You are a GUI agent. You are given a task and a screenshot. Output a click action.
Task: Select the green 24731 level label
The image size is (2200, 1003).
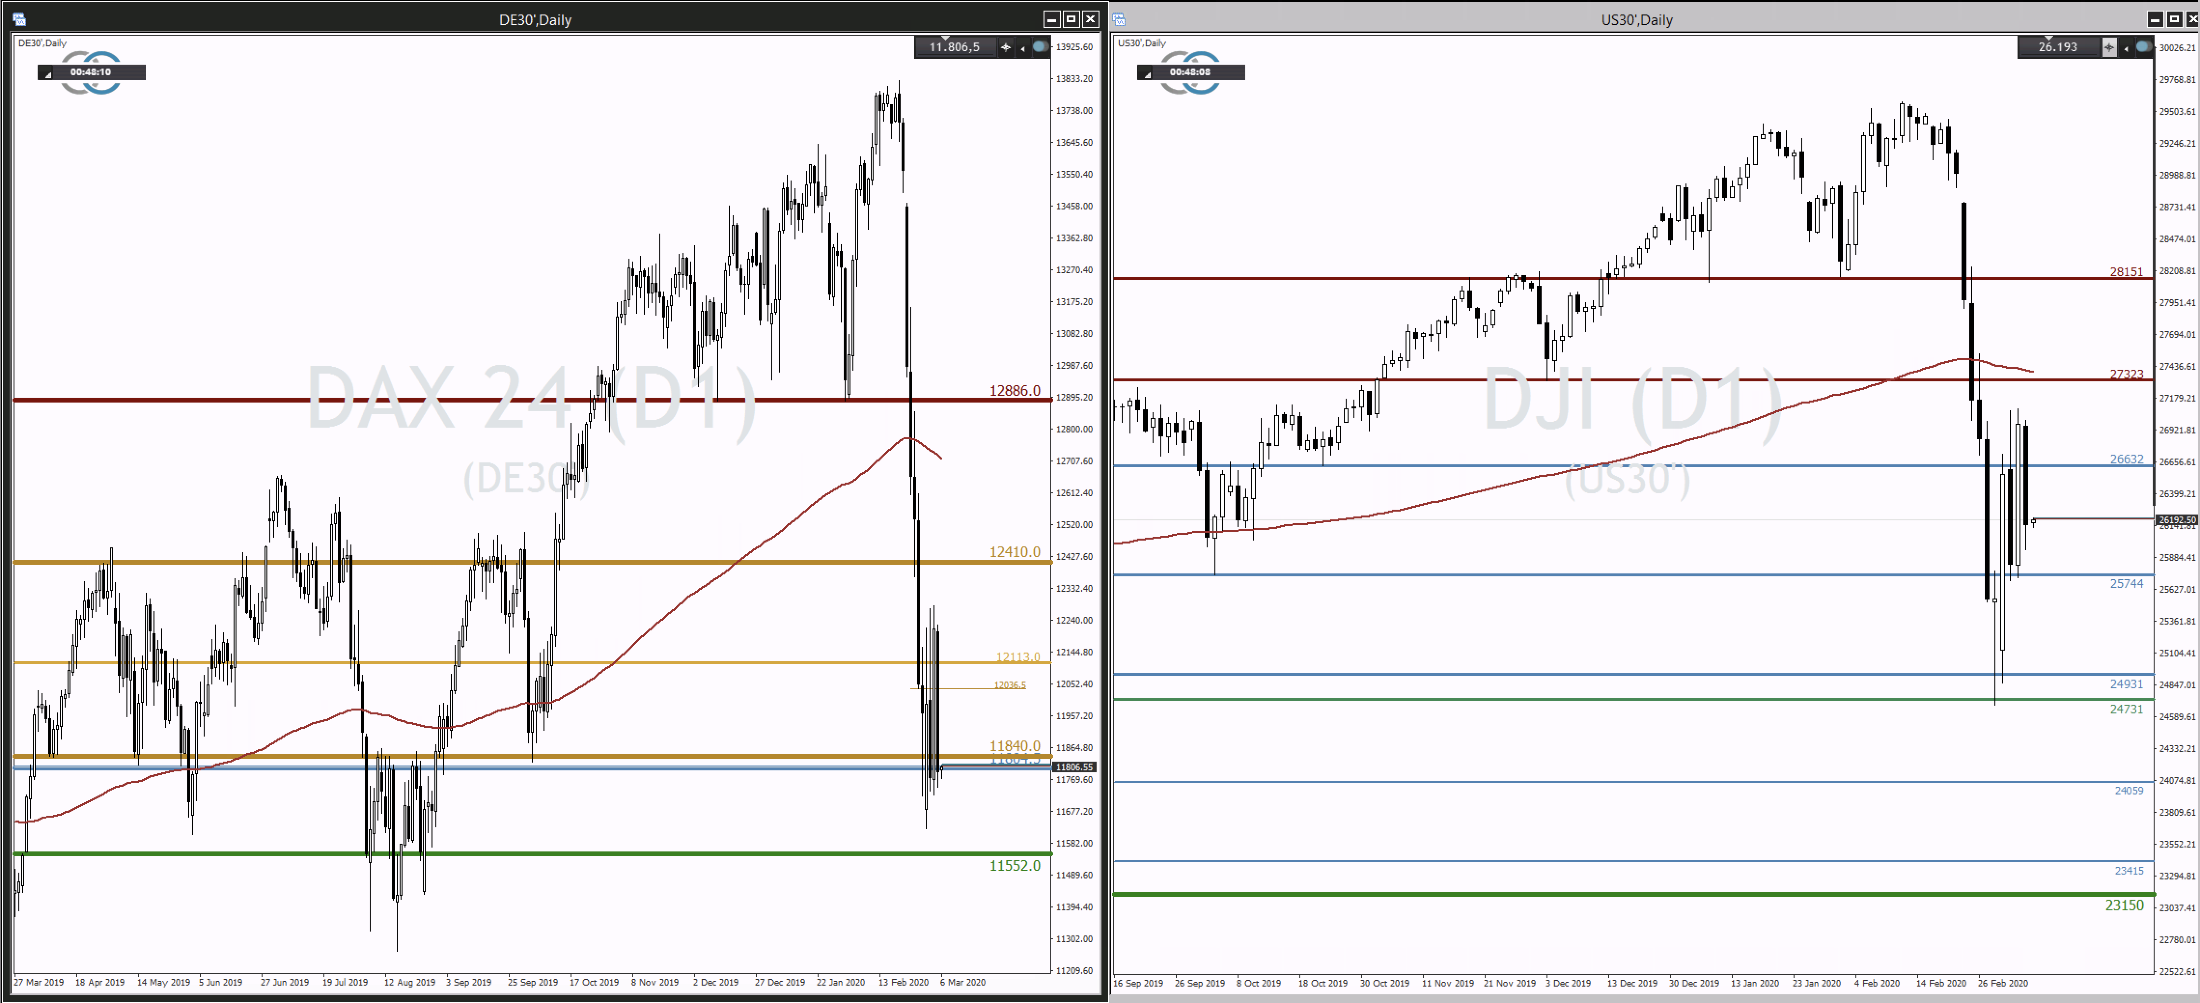pos(2127,709)
